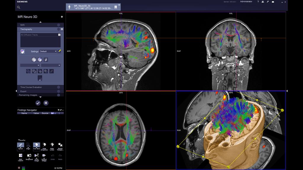Open the Edit Layout tool
The image size is (303, 170).
[x=21, y=156]
